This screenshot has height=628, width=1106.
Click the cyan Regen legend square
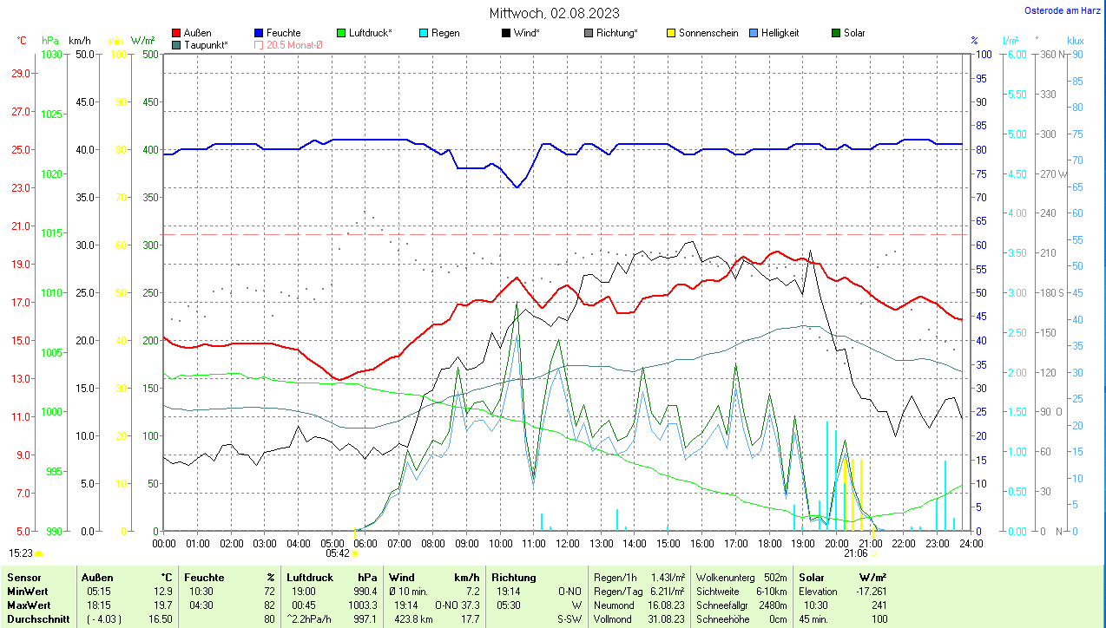[x=424, y=33]
